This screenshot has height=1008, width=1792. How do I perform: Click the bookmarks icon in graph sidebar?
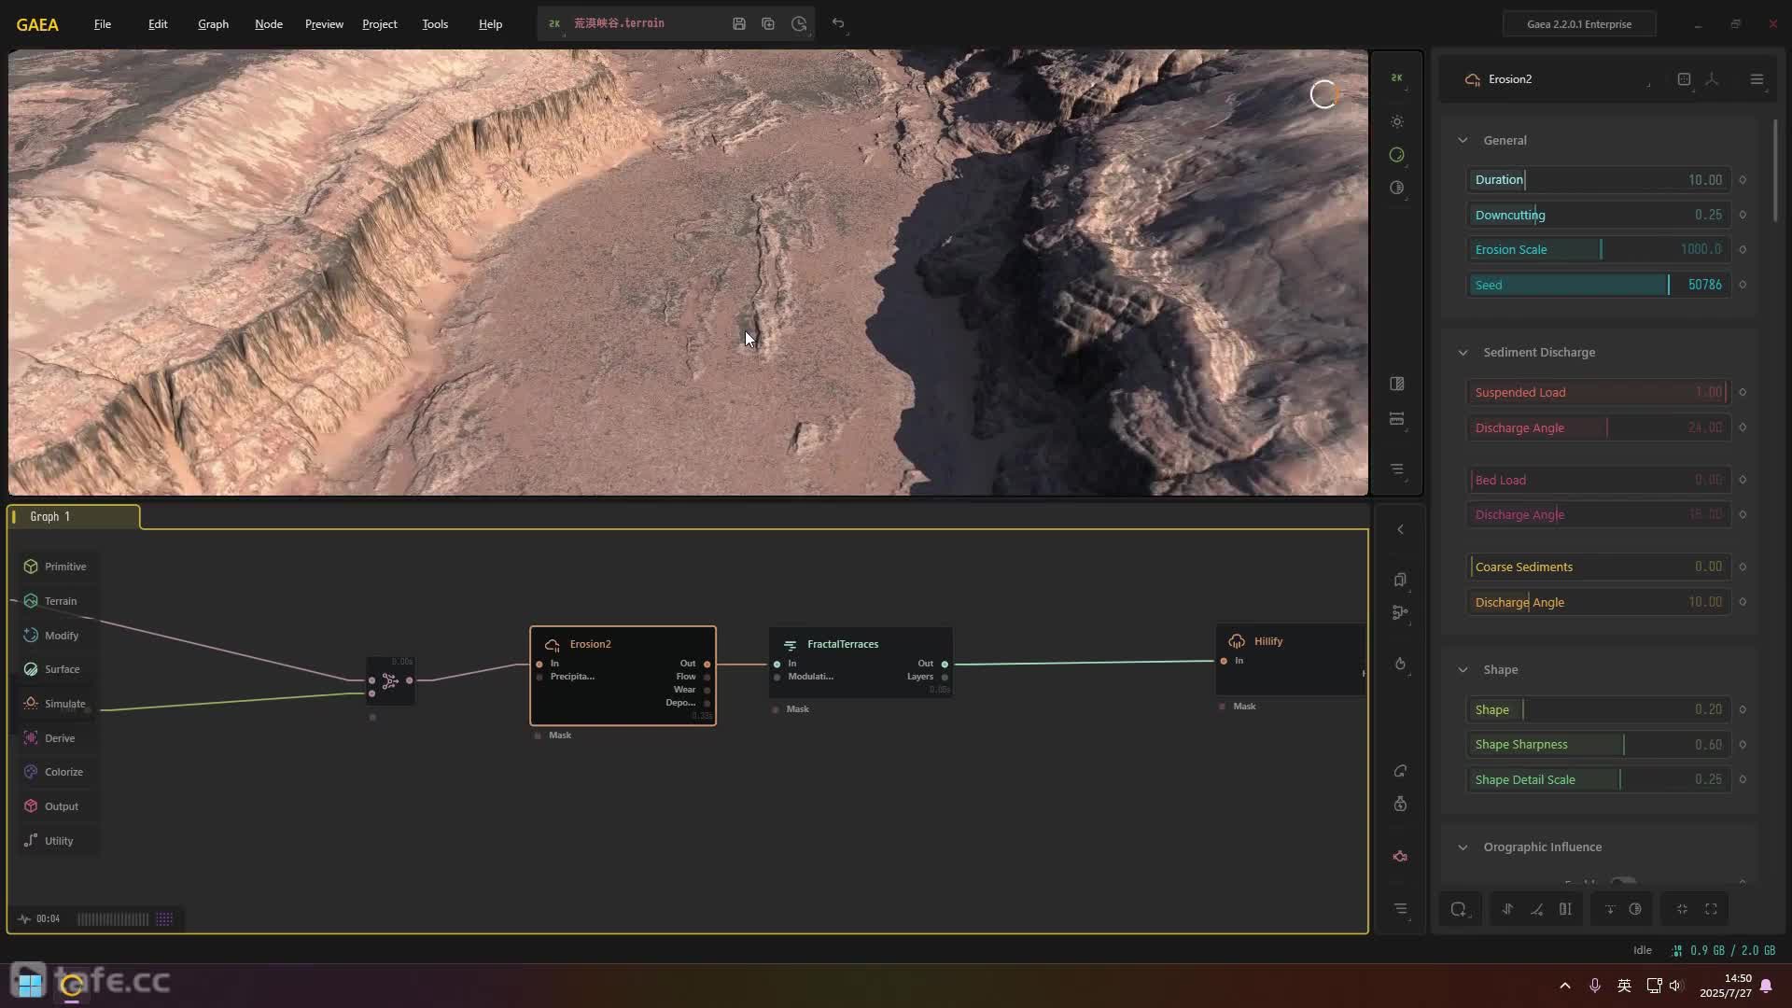pyautogui.click(x=1399, y=580)
